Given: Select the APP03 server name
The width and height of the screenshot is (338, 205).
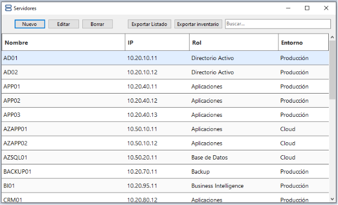Looking at the screenshot, I should 12,115.
